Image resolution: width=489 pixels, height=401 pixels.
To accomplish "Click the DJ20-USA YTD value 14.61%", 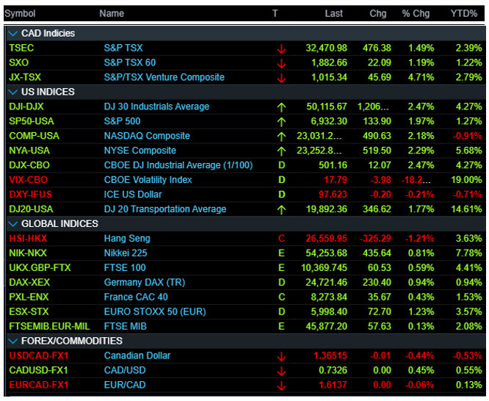I will 466,209.
